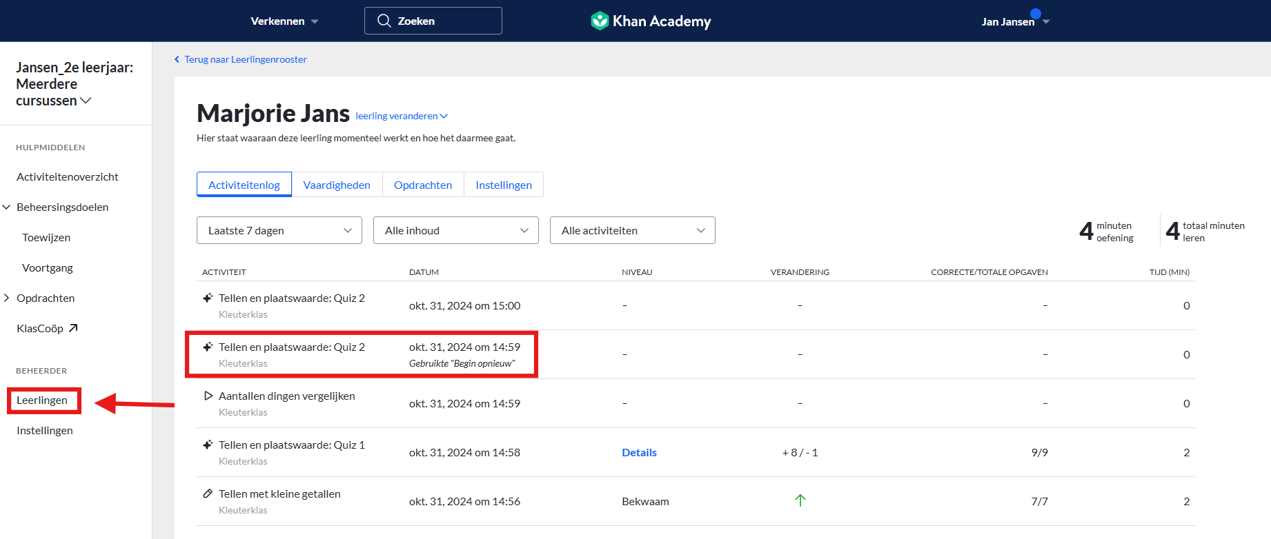Click the video play icon for Aantallen dingen vergelijken
The width and height of the screenshot is (1271, 539).
[208, 396]
